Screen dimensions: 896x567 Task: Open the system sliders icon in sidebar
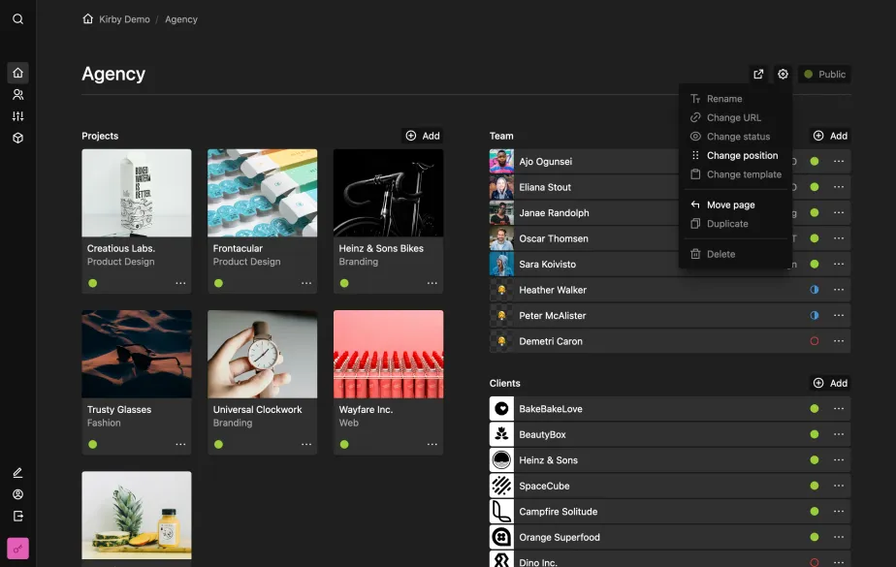click(17, 116)
